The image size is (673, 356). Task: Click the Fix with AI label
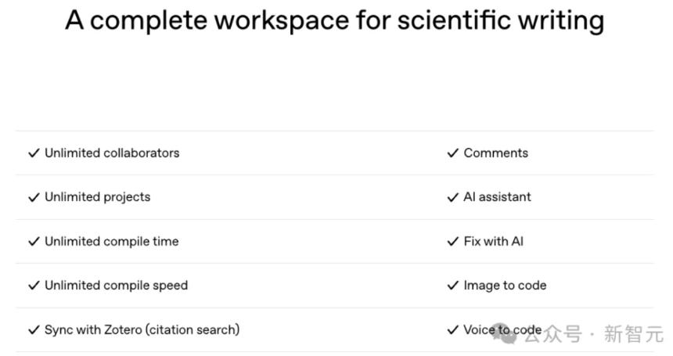pyautogui.click(x=493, y=242)
